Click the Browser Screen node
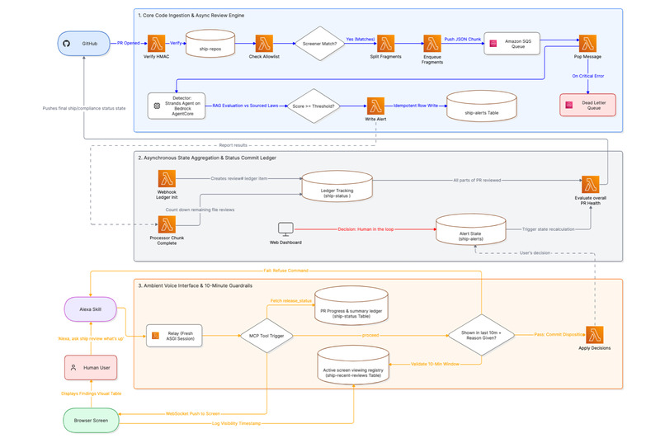The image size is (665, 443). [91, 420]
